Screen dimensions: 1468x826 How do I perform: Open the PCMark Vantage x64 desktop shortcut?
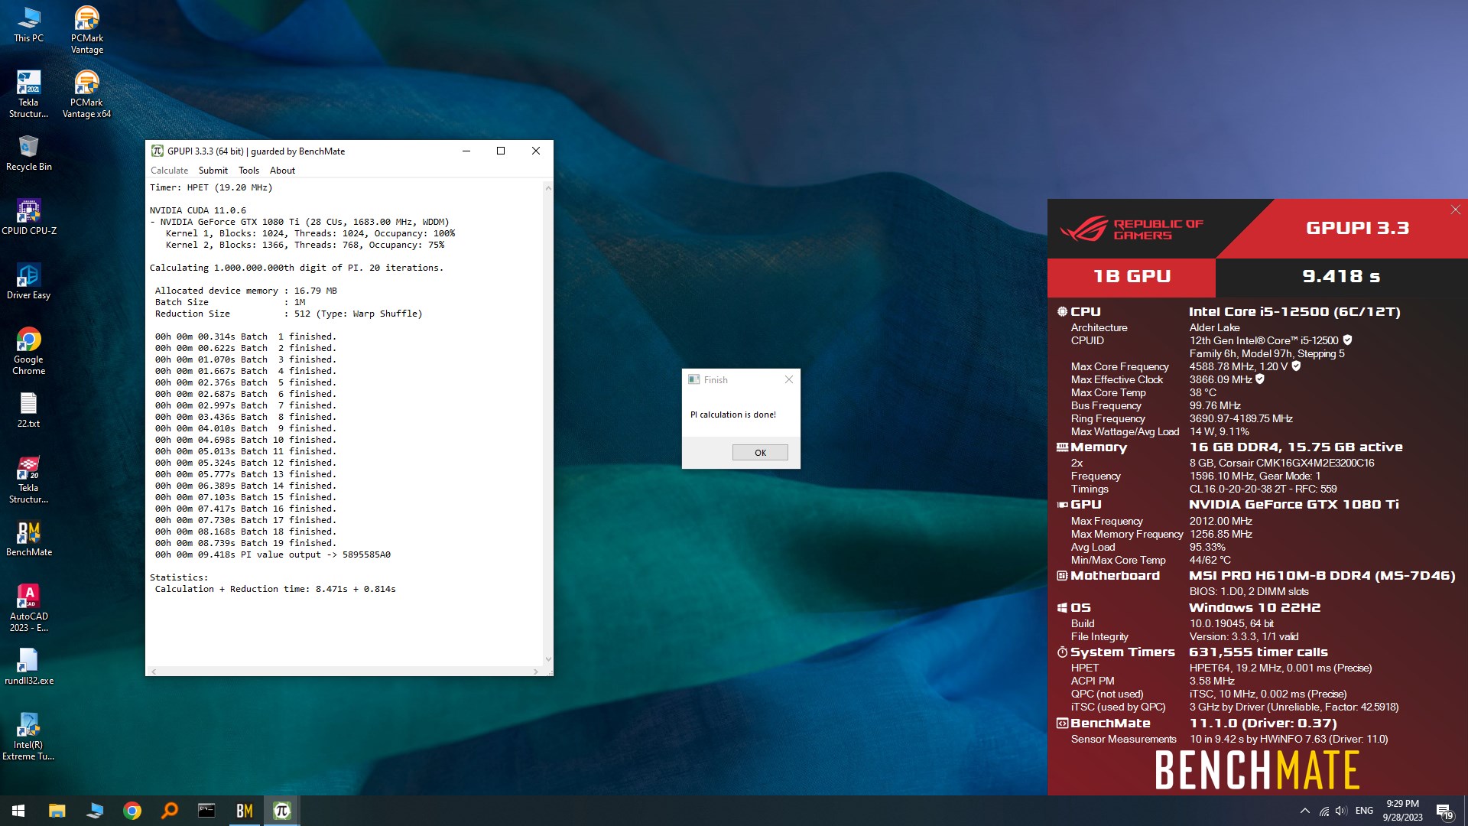[x=86, y=95]
